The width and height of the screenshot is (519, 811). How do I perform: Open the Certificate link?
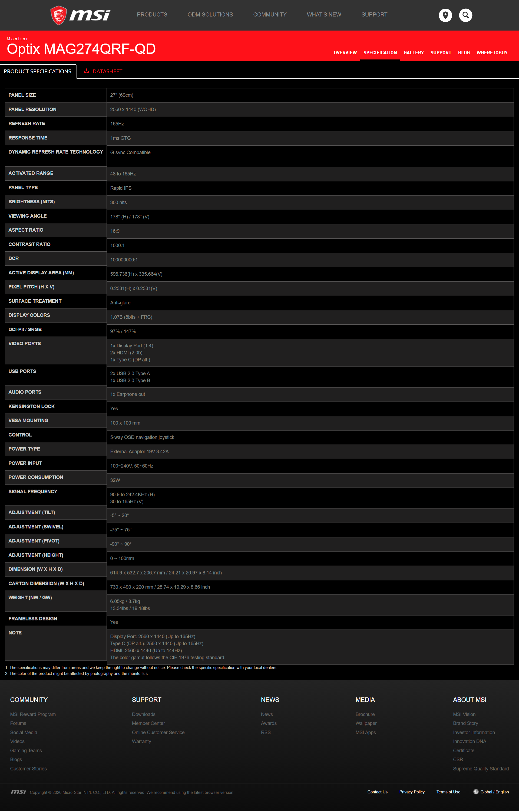coord(463,750)
